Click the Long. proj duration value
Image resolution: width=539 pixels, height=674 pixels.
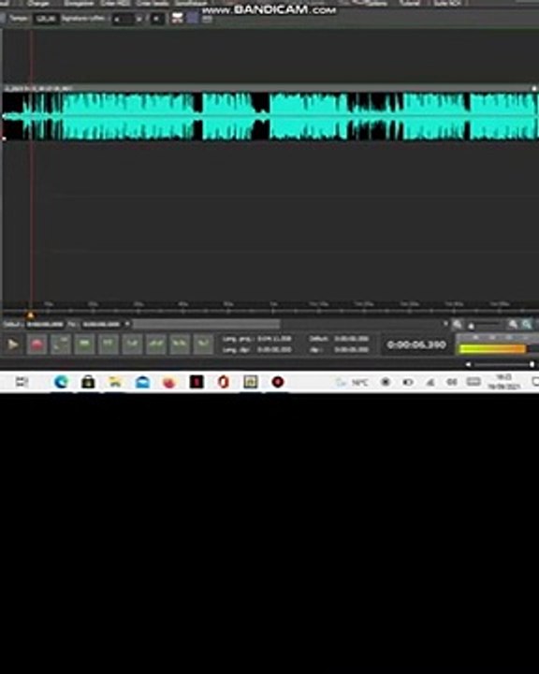[274, 339]
